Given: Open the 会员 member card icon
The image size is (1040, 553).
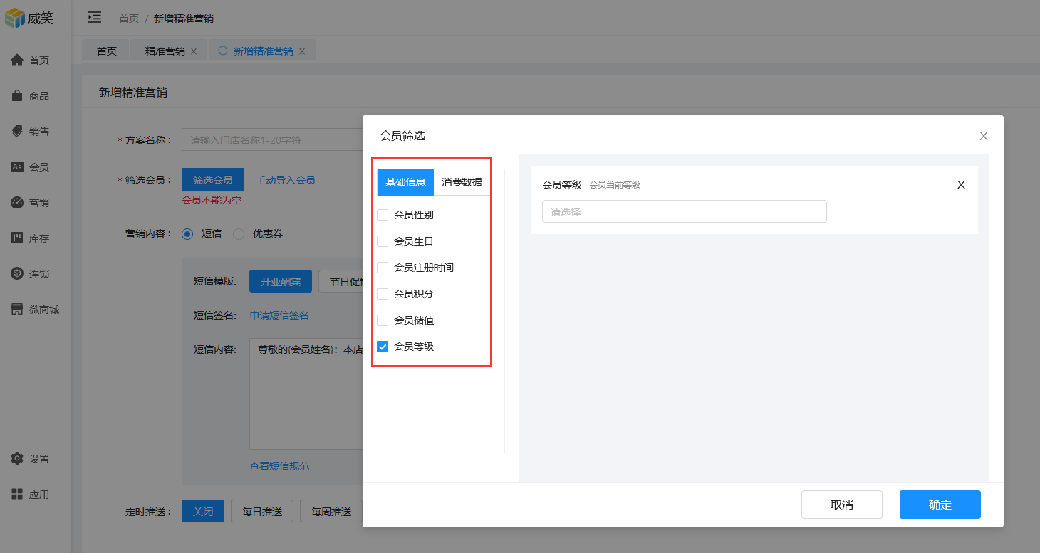Looking at the screenshot, I should pos(17,167).
